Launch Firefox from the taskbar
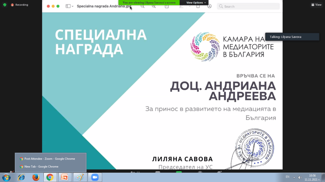The width and height of the screenshot is (325, 182). point(36,178)
